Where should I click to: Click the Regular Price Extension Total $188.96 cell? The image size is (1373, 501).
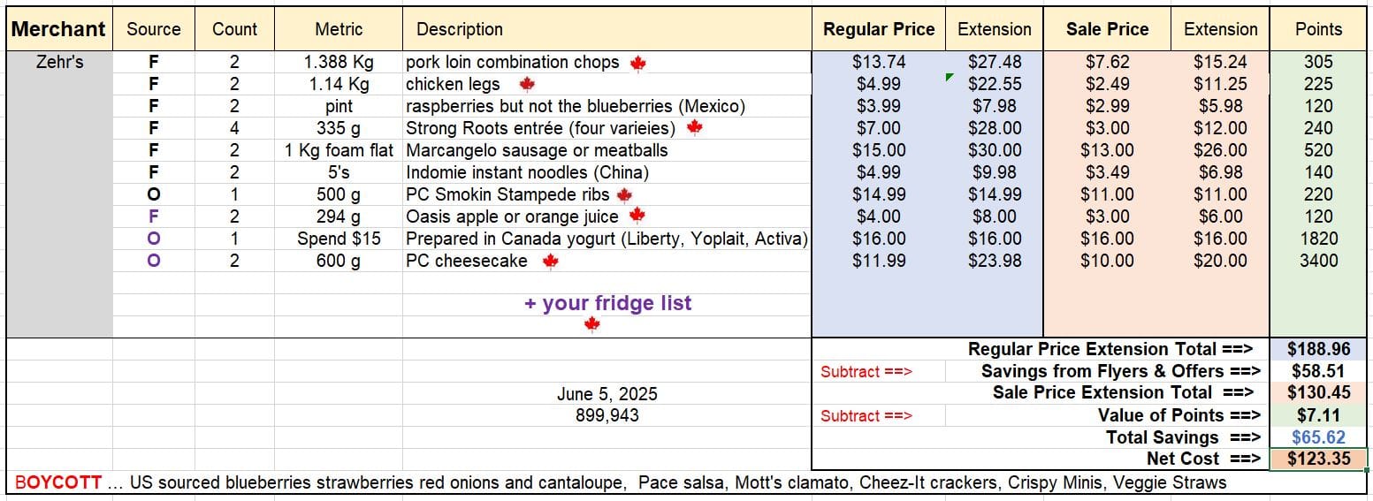click(1318, 349)
